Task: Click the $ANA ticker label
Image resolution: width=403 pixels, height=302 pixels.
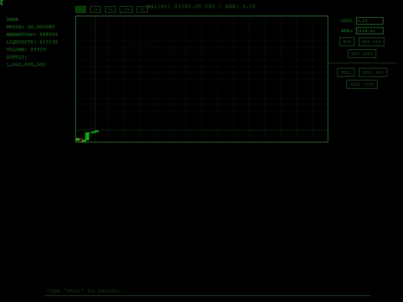Action: point(13,19)
